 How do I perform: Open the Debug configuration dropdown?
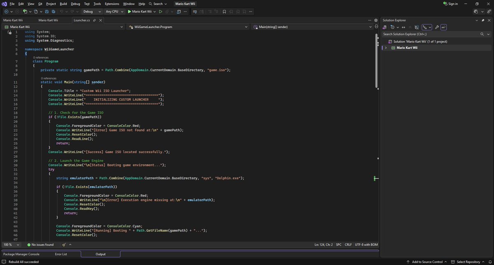coord(93,12)
